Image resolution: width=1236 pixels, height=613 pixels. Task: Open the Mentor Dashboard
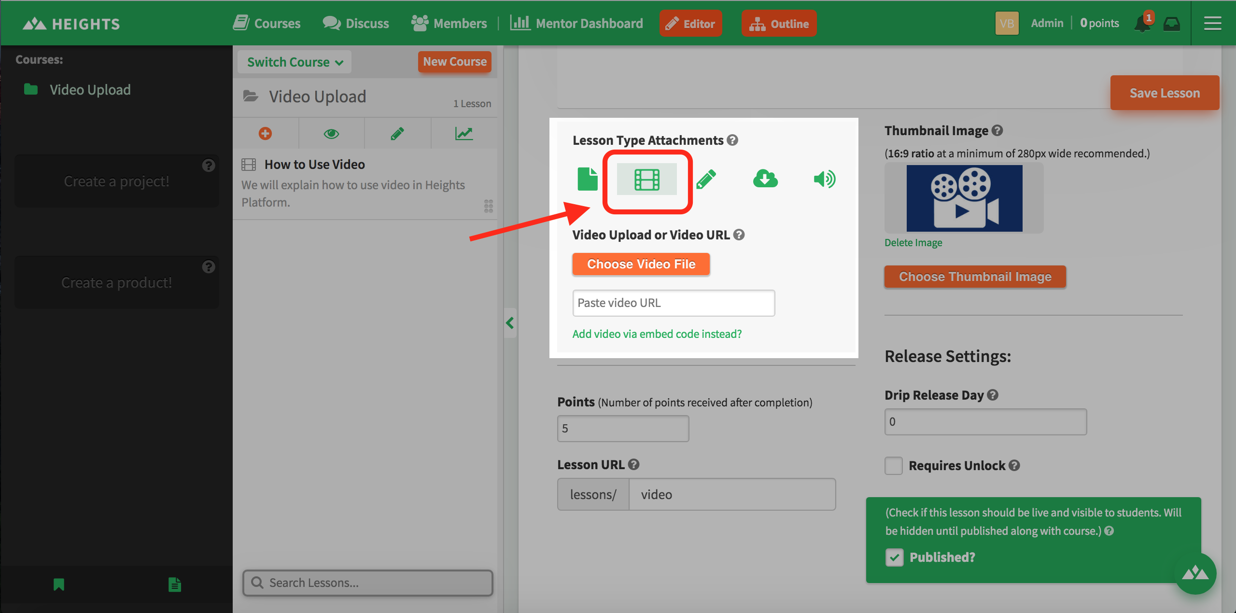577,23
